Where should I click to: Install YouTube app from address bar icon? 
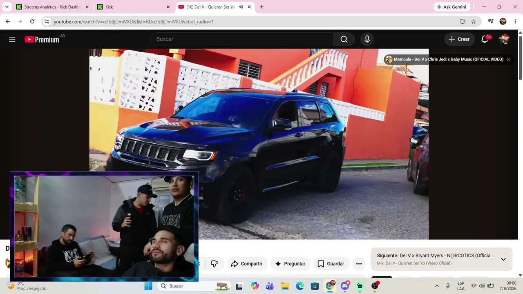pyautogui.click(x=463, y=22)
